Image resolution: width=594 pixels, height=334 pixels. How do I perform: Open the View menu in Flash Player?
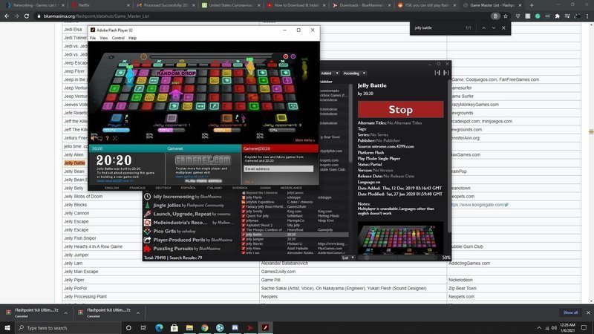[103, 38]
